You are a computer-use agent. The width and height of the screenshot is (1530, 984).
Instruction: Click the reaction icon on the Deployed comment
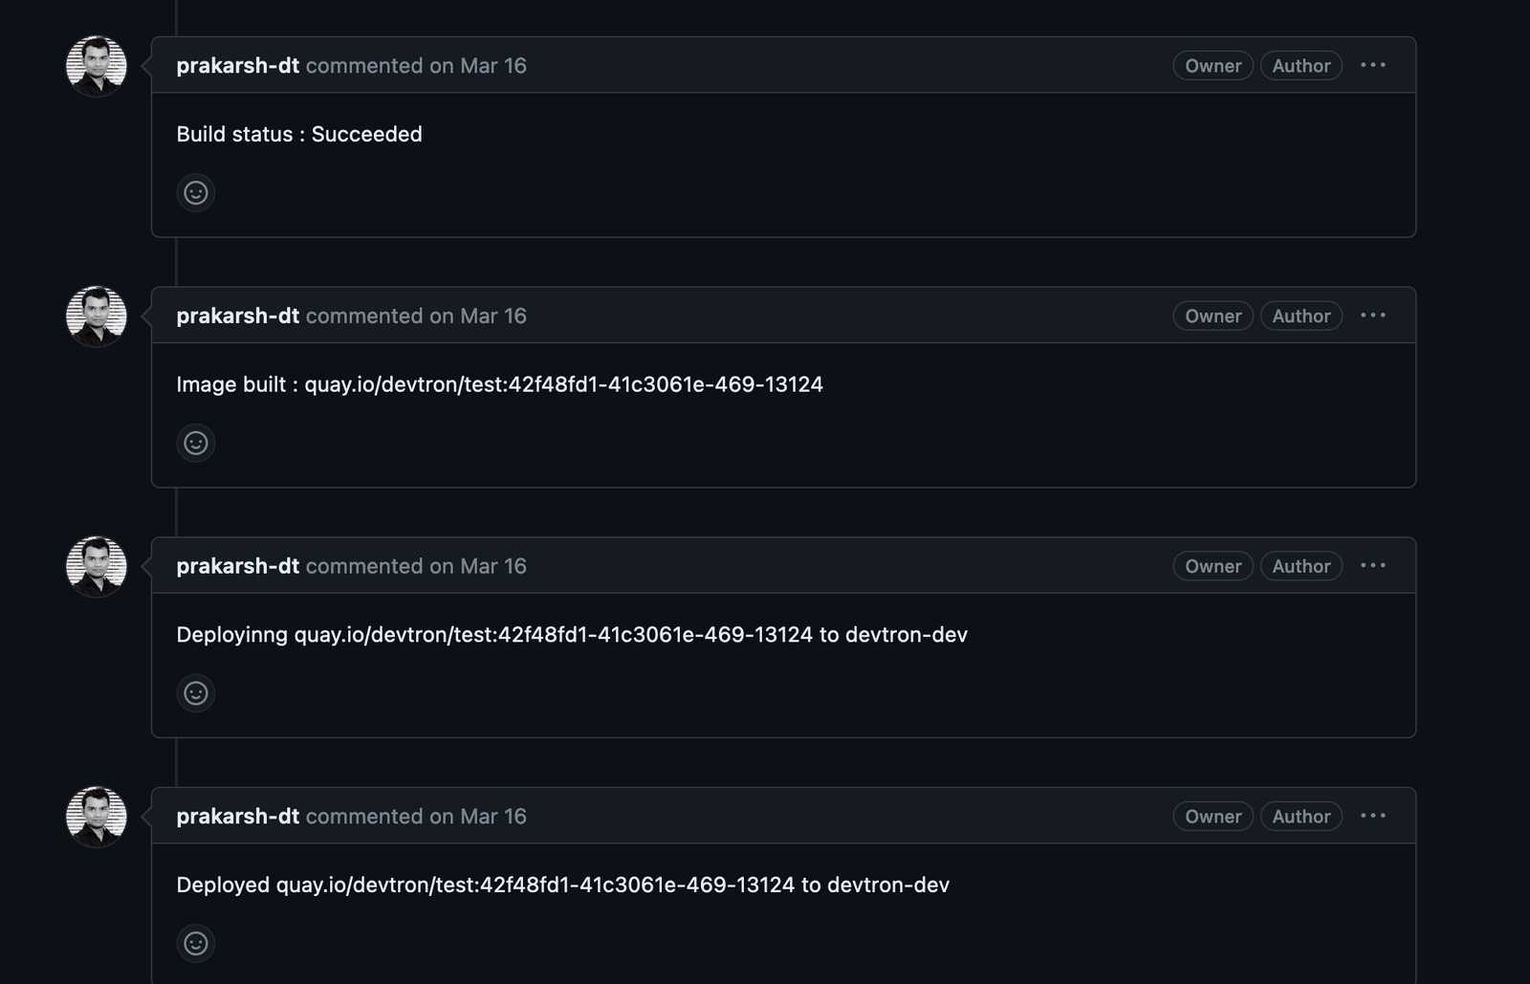point(196,944)
